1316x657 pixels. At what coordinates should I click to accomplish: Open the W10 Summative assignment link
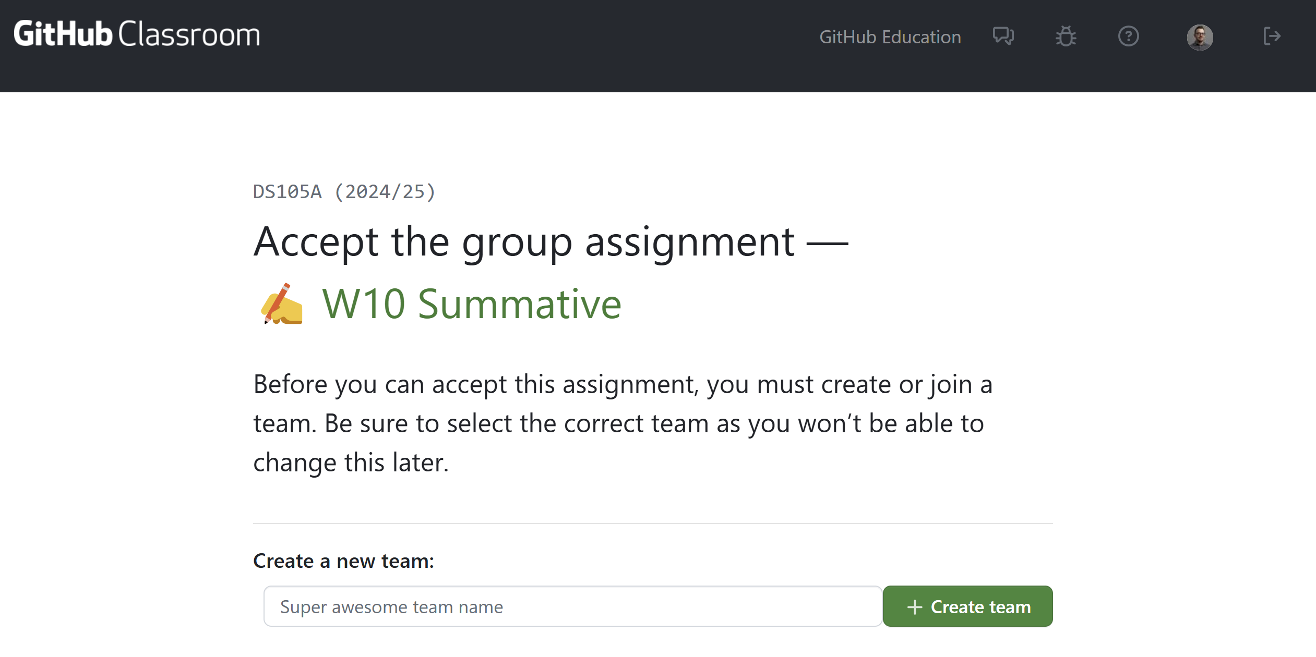pyautogui.click(x=472, y=304)
